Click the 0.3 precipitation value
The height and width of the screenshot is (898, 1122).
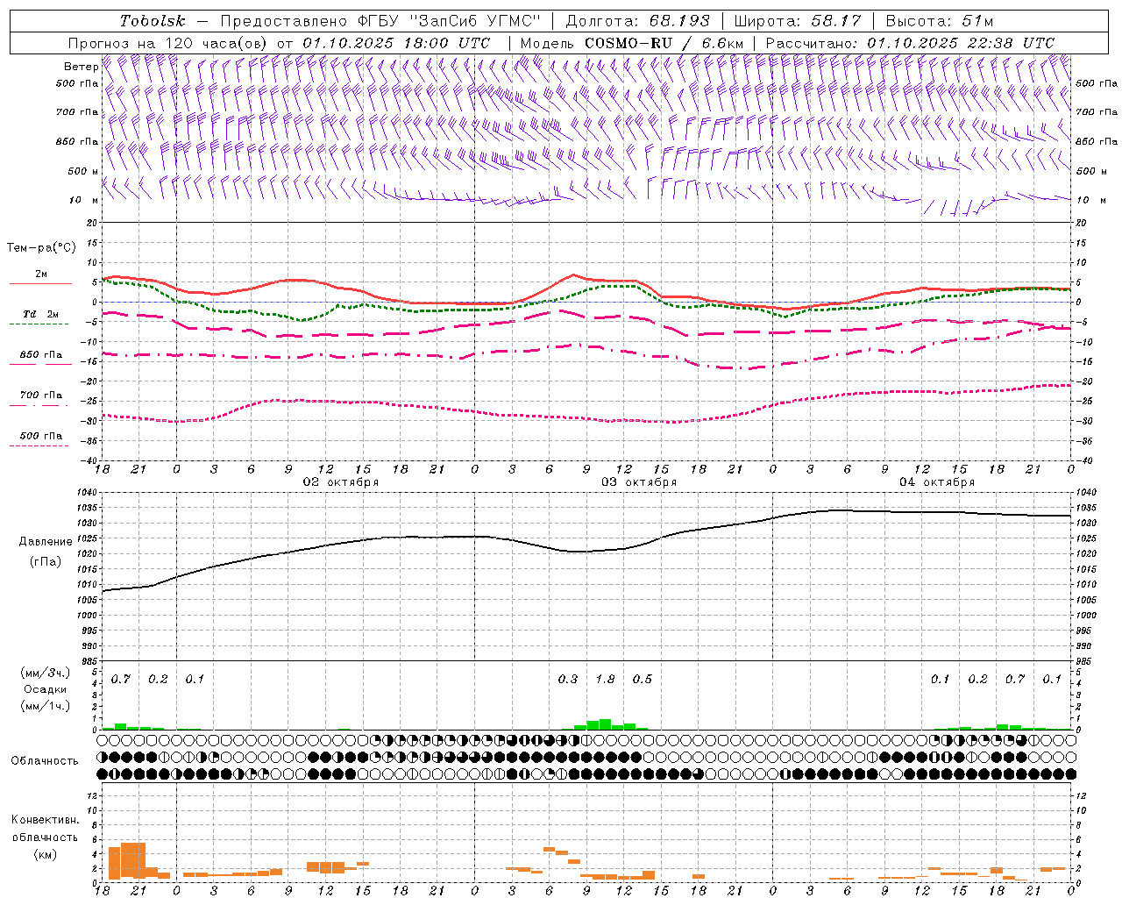click(x=568, y=679)
